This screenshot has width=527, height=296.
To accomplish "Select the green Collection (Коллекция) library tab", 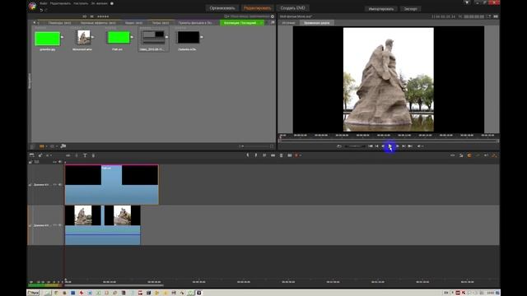I will click(242, 23).
